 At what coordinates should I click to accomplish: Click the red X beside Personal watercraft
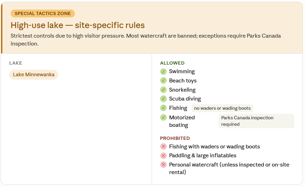(163, 165)
